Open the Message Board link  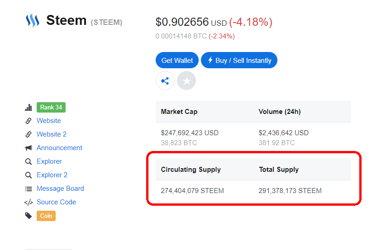(x=60, y=189)
